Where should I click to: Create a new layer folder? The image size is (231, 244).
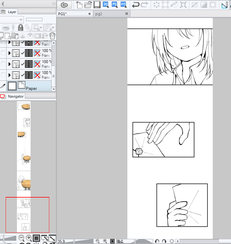pos(15,36)
